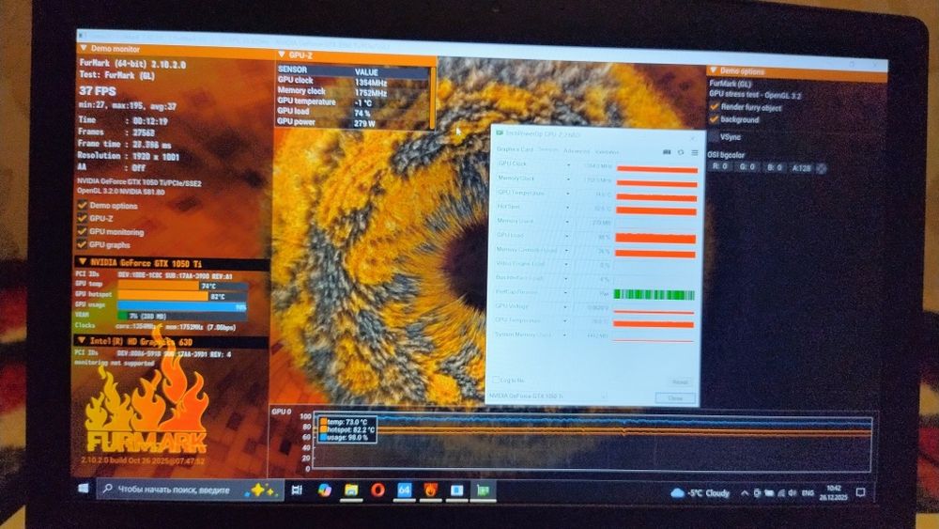Viewport: 939px width, 529px height.
Task: Click the GPU 0 graph legend box
Action: coord(347,429)
